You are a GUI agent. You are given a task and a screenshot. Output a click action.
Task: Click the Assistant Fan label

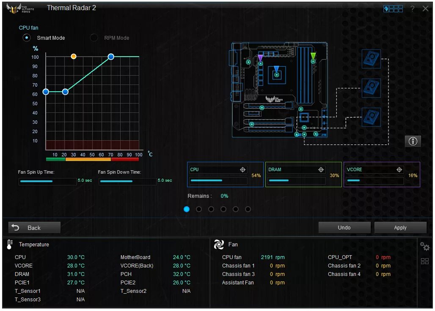pyautogui.click(x=238, y=282)
